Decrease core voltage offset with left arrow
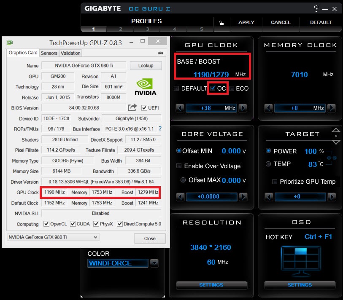This screenshot has height=300, width=343. click(x=180, y=197)
